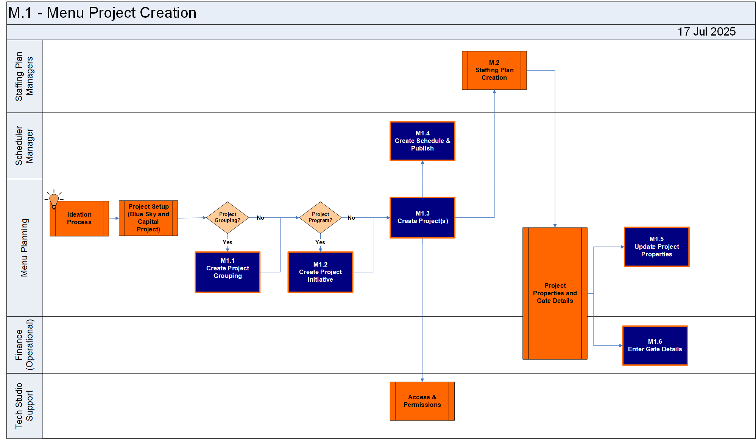Click the Tech Studio Support lane label

point(25,406)
